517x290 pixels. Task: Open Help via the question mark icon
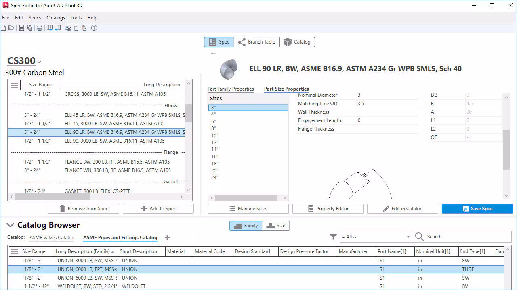point(94,28)
